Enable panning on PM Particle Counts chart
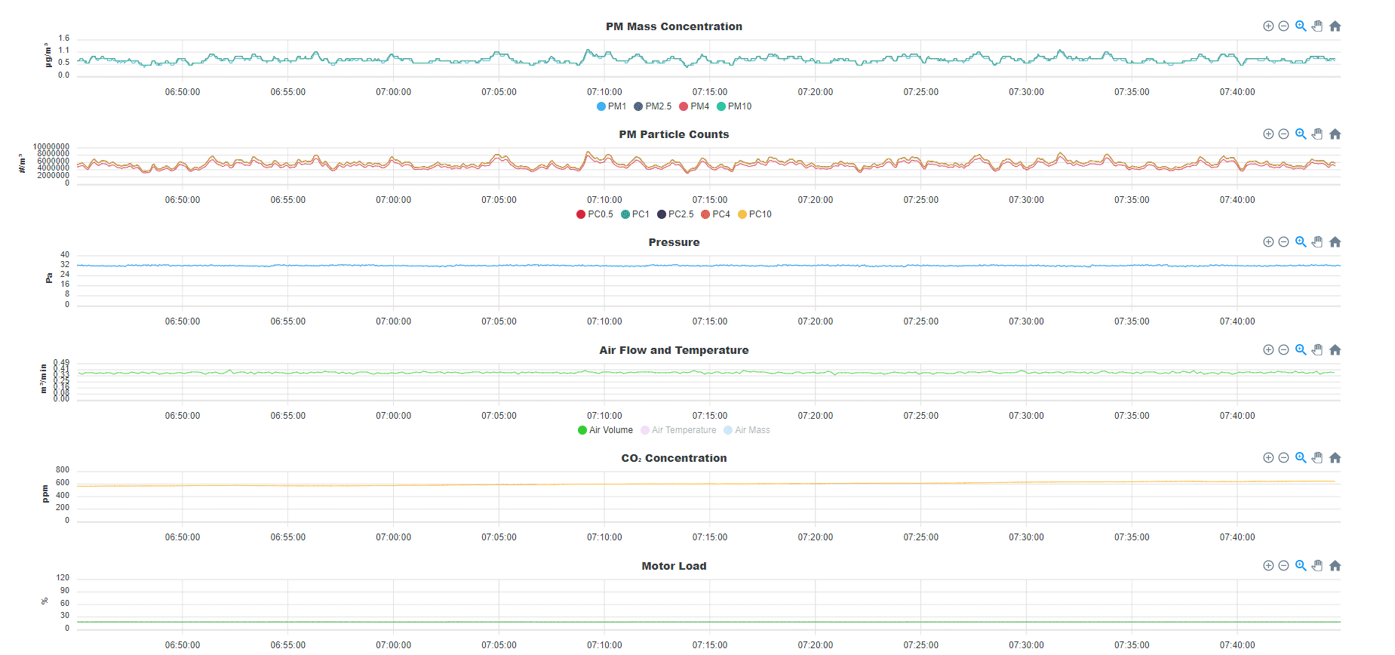Image resolution: width=1395 pixels, height=655 pixels. [x=1317, y=134]
